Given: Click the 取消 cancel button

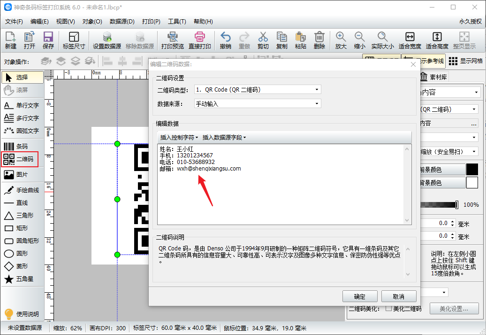Looking at the screenshot, I should (399, 296).
